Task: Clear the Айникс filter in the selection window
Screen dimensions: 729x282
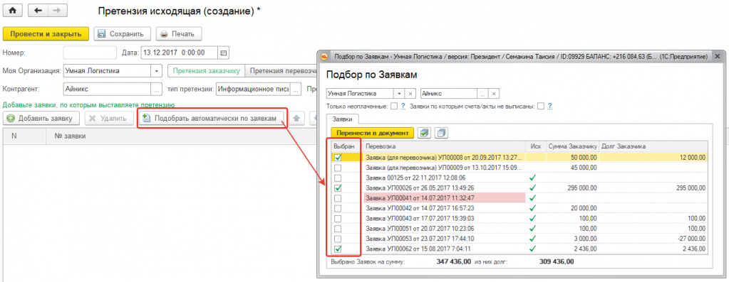Action: click(495, 93)
